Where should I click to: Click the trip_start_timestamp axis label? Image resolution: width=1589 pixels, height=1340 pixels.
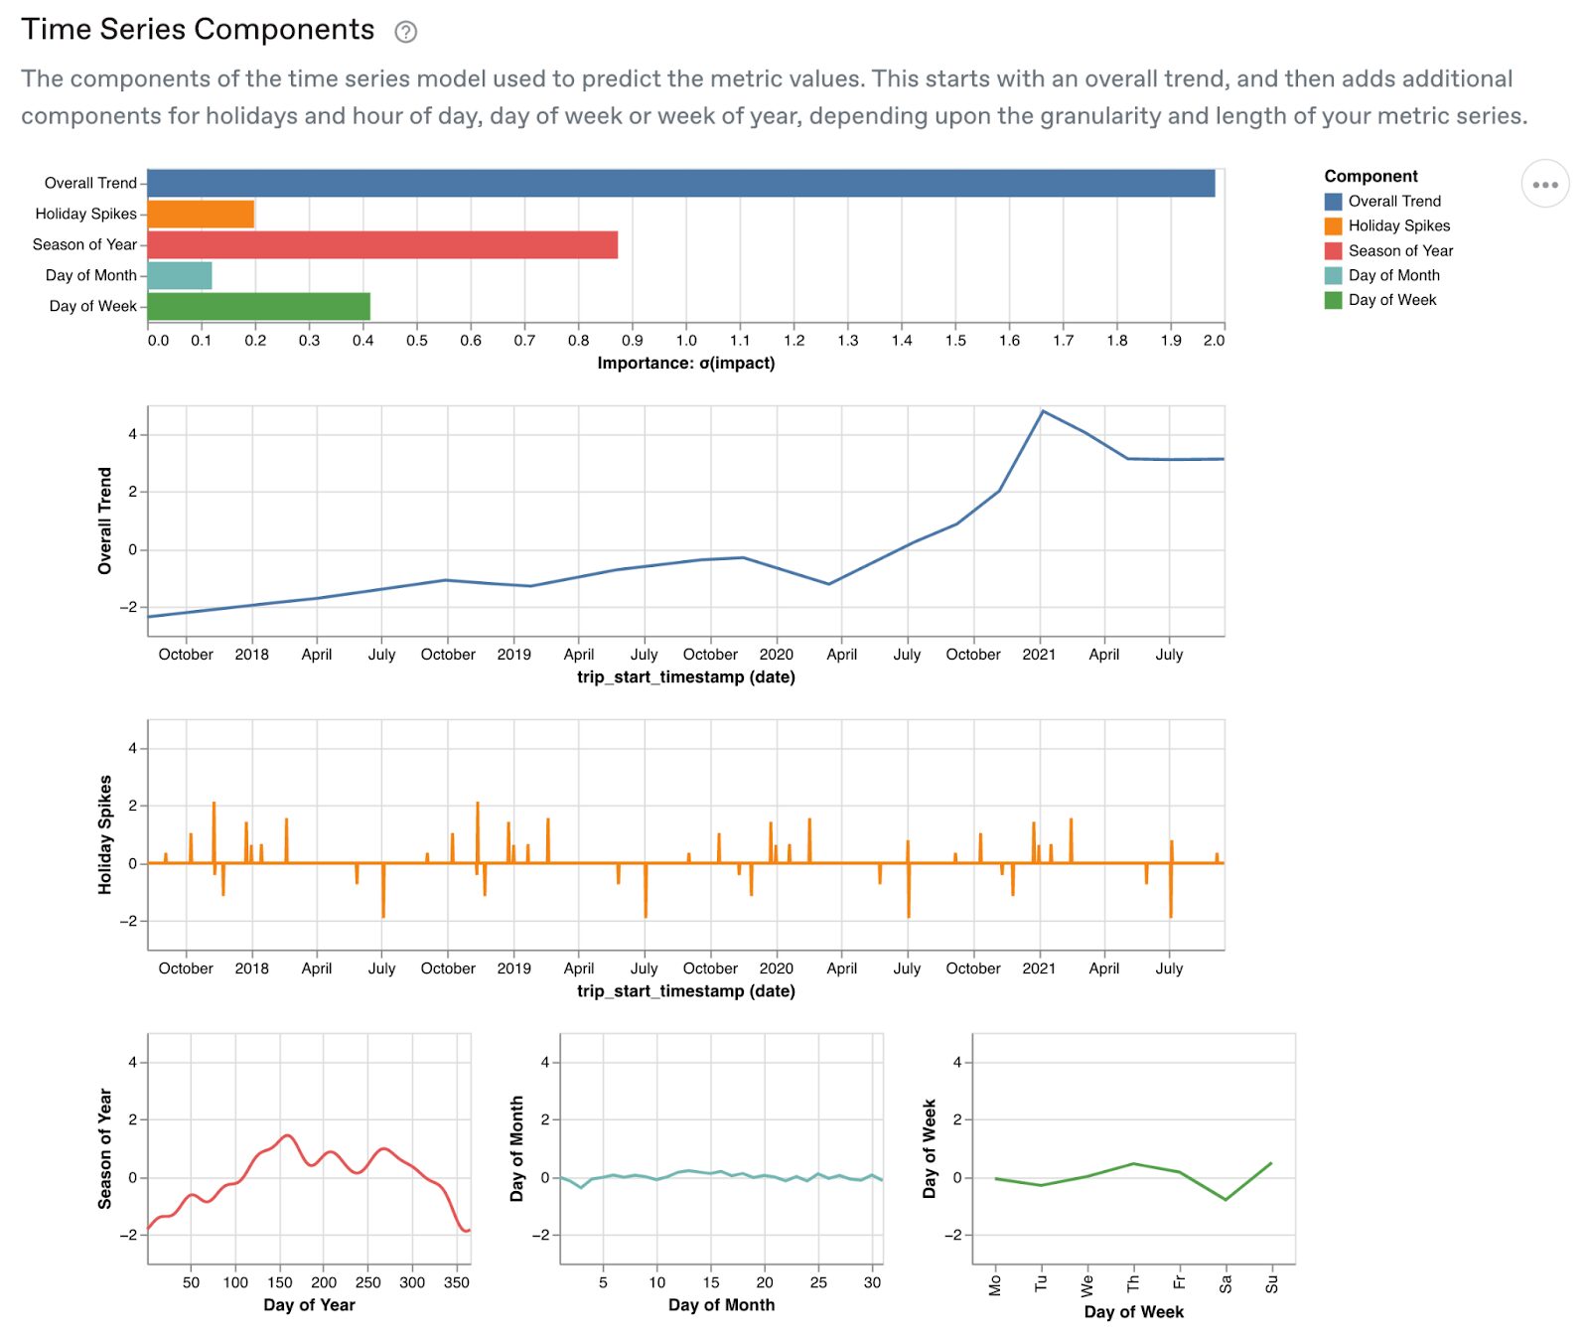tap(686, 679)
